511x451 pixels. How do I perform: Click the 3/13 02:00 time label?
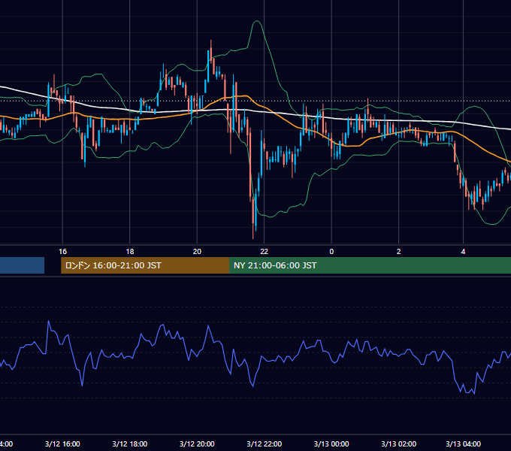[398, 443]
